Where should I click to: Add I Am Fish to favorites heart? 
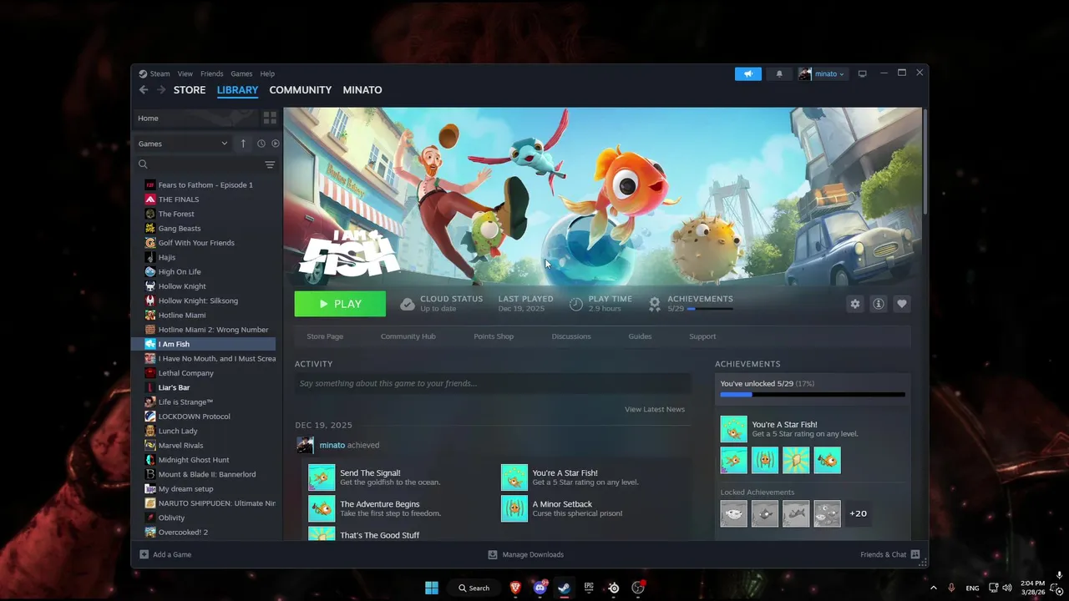tap(901, 304)
